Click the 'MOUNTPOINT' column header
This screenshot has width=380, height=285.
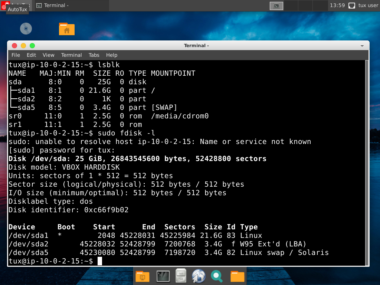pos(173,73)
